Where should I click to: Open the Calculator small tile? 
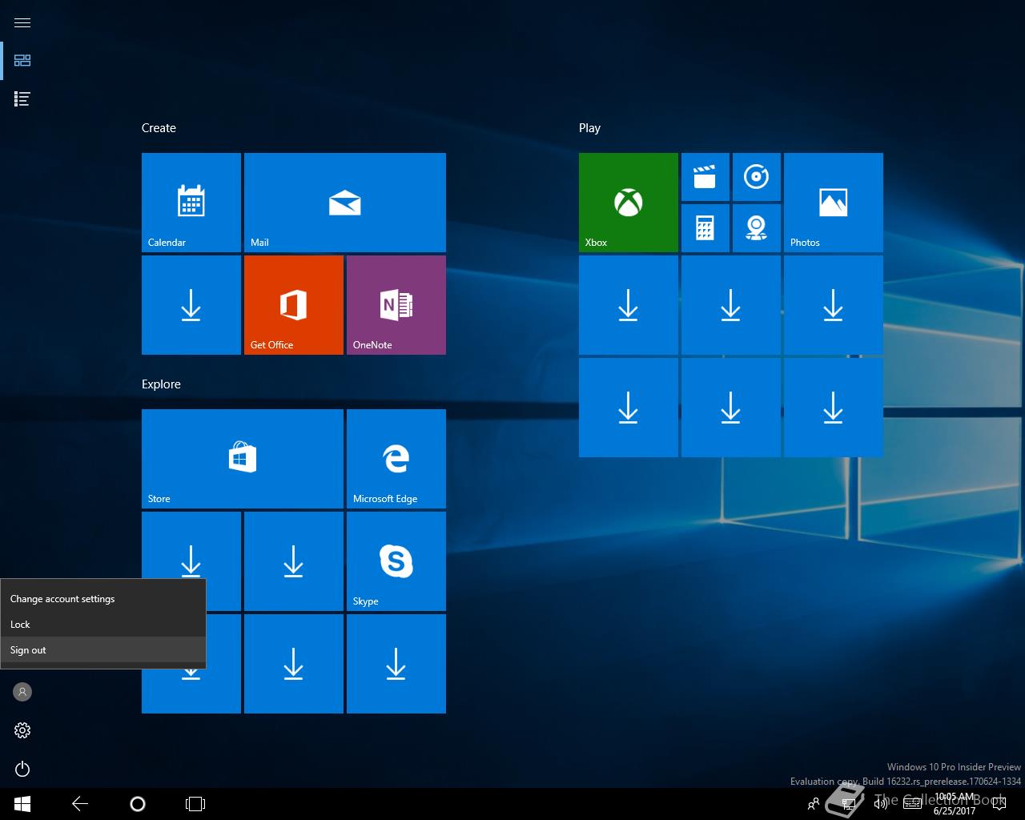(705, 228)
